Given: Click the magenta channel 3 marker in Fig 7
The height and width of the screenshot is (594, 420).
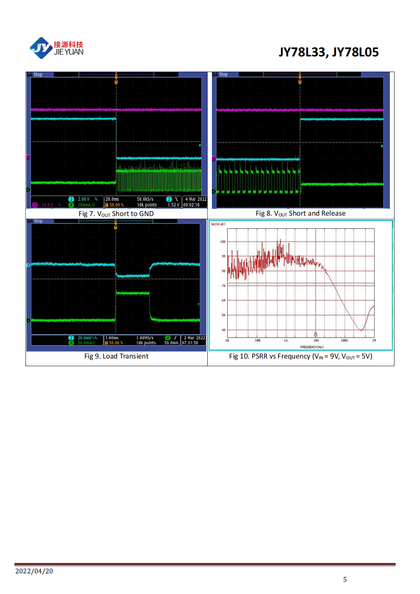Looking at the screenshot, I should [x=28, y=158].
